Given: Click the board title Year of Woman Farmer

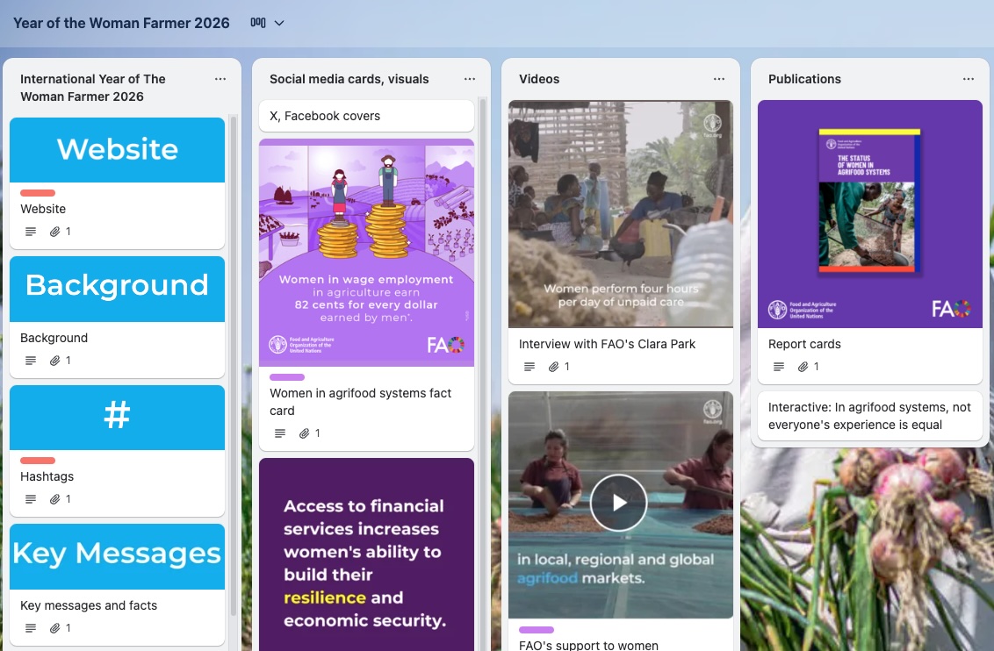Looking at the screenshot, I should tap(121, 23).
